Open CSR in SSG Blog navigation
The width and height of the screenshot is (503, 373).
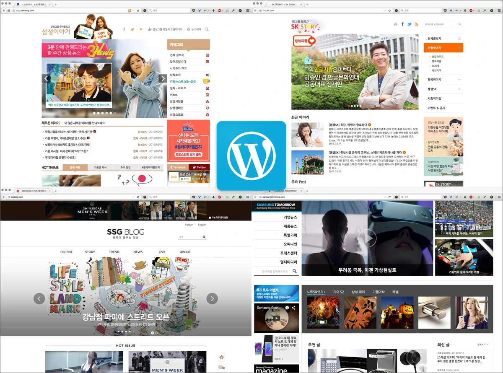tap(162, 252)
